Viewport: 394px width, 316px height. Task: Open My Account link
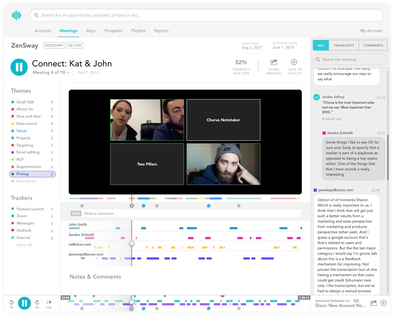(x=371, y=31)
